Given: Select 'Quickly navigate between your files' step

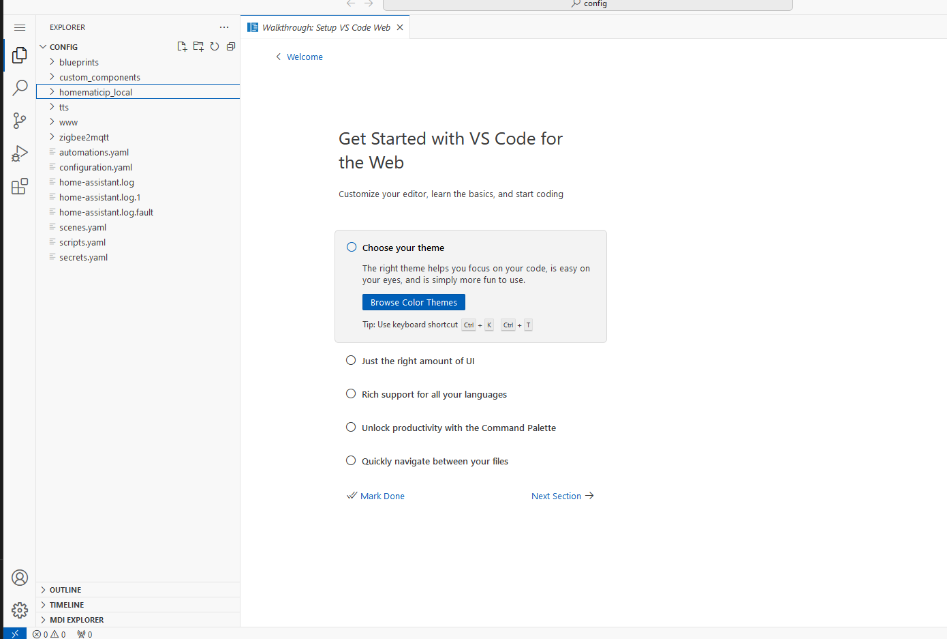Looking at the screenshot, I should coord(435,461).
